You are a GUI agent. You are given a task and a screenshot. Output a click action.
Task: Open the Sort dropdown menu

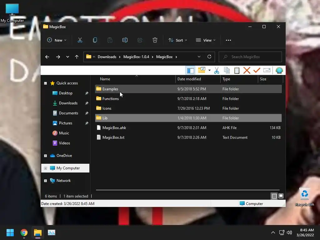(178, 40)
